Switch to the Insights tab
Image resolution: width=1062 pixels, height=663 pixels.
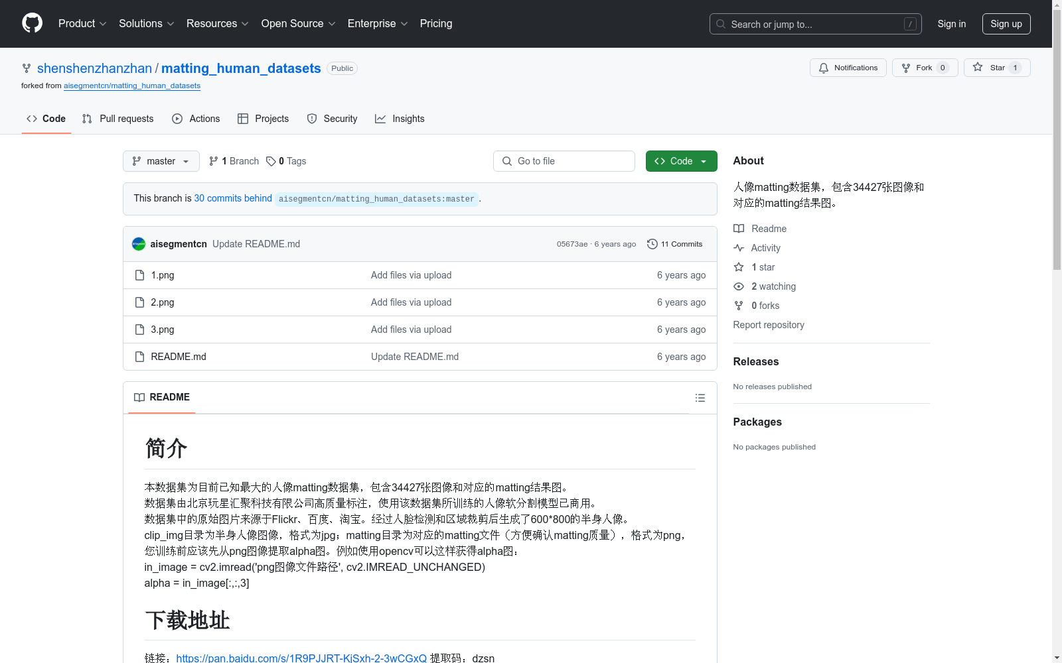tap(400, 119)
